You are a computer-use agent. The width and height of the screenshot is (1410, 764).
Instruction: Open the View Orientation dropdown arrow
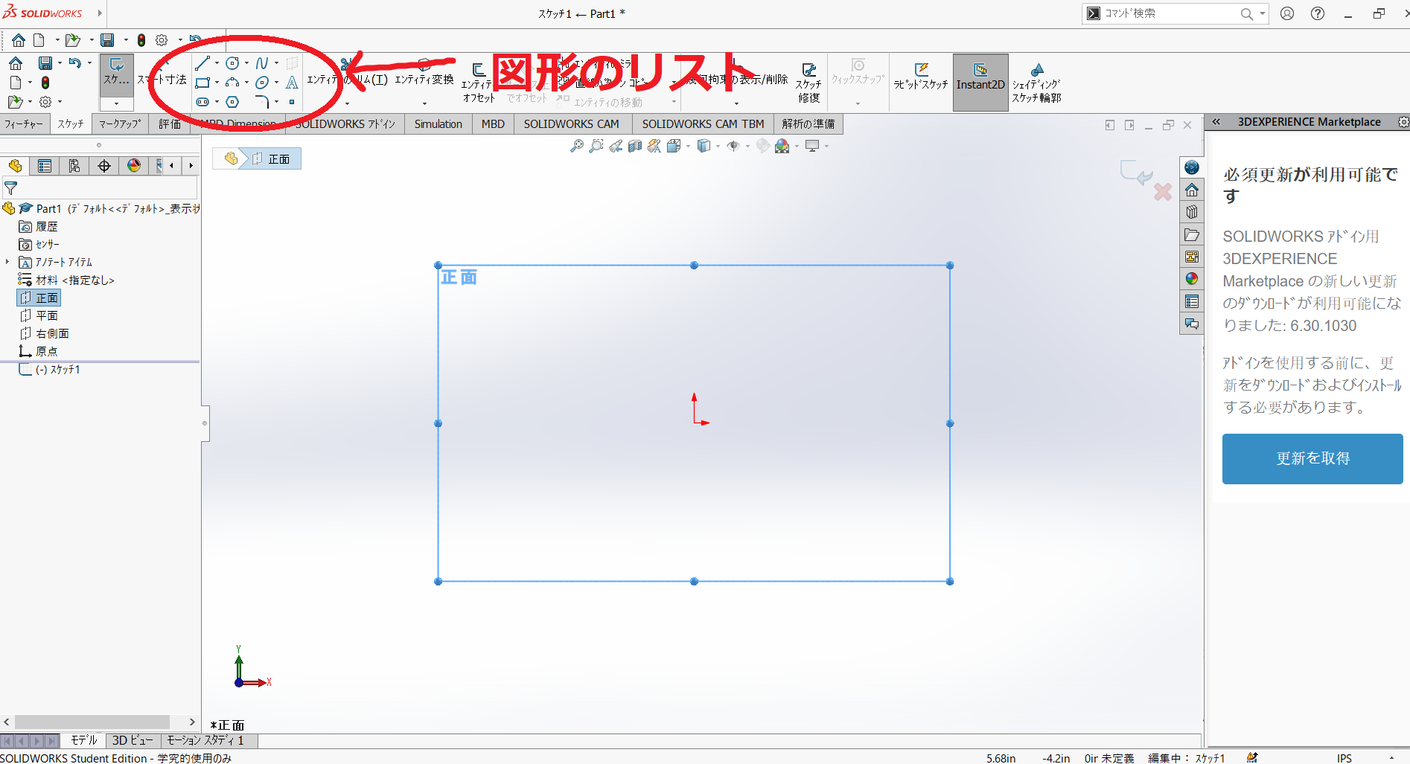pos(688,147)
